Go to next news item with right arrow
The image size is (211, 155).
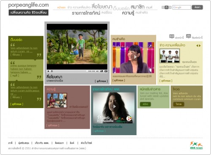(200, 46)
